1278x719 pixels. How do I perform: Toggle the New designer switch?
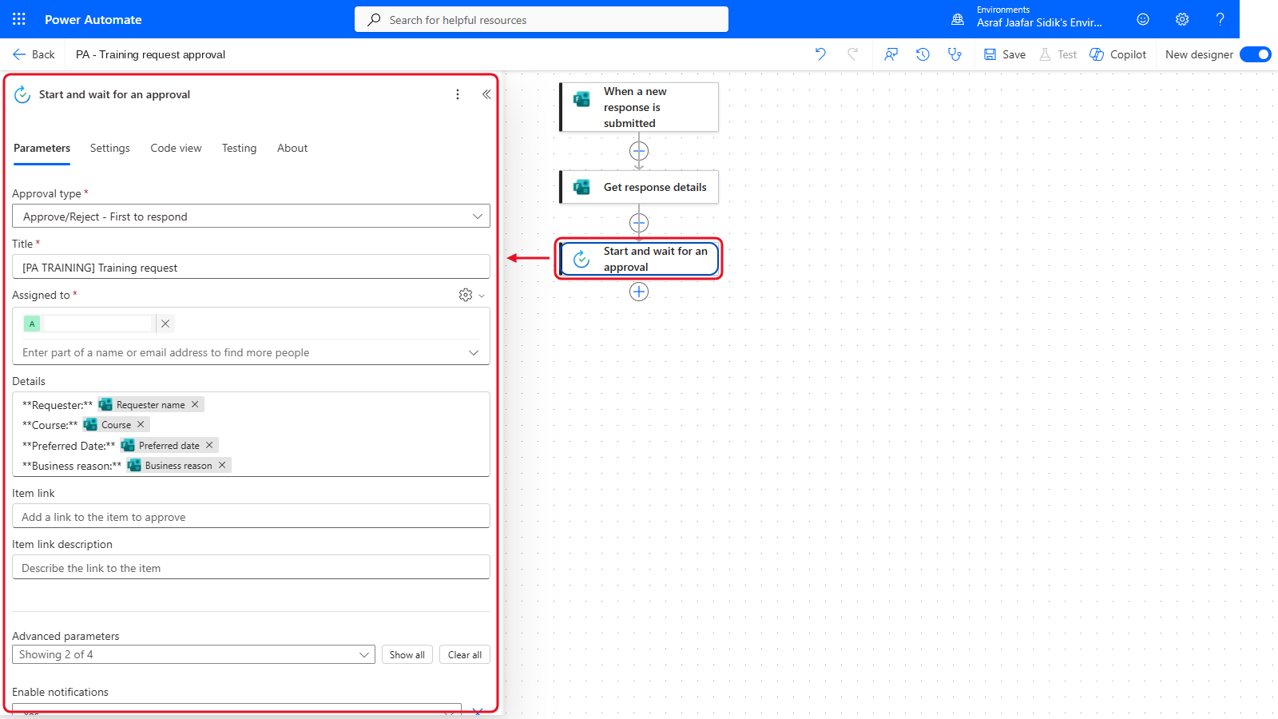pos(1256,54)
